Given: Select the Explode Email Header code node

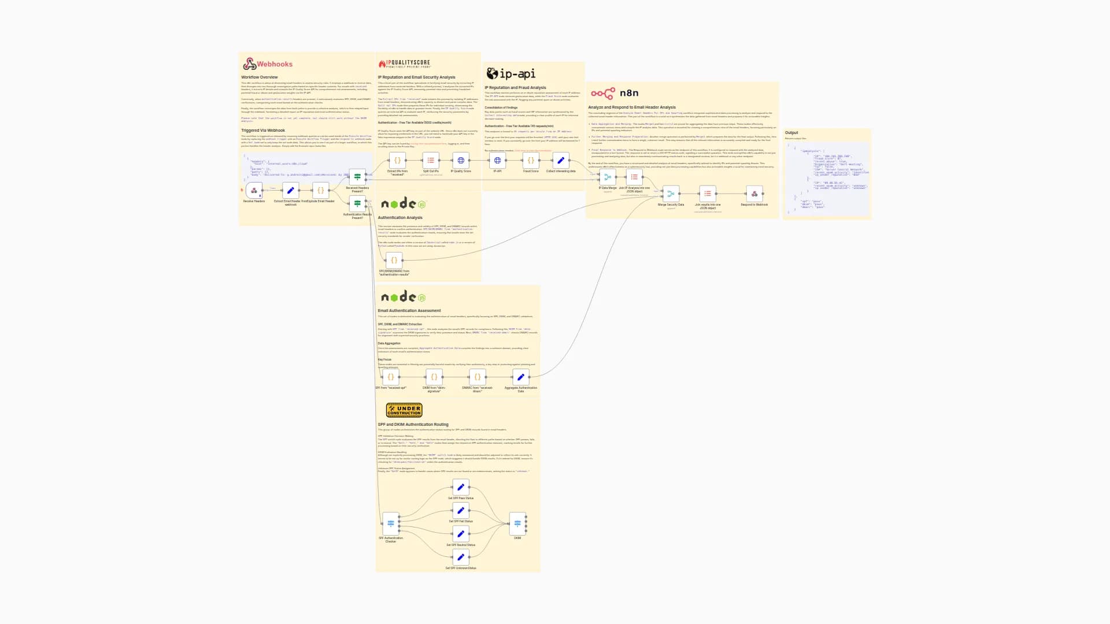Looking at the screenshot, I should click(321, 190).
